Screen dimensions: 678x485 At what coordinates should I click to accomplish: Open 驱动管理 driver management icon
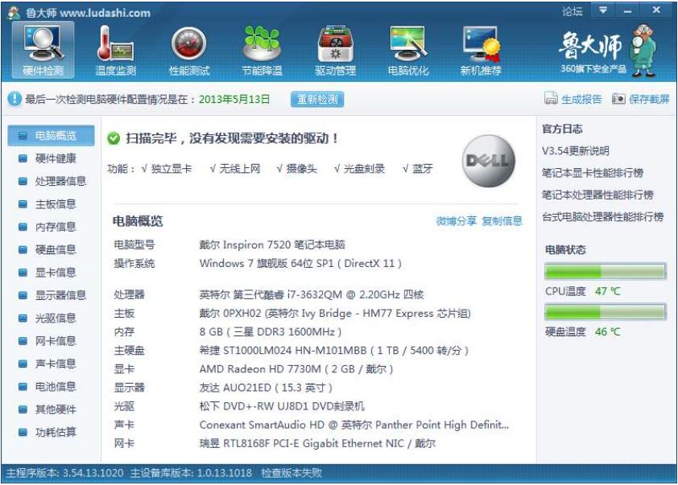tap(335, 50)
